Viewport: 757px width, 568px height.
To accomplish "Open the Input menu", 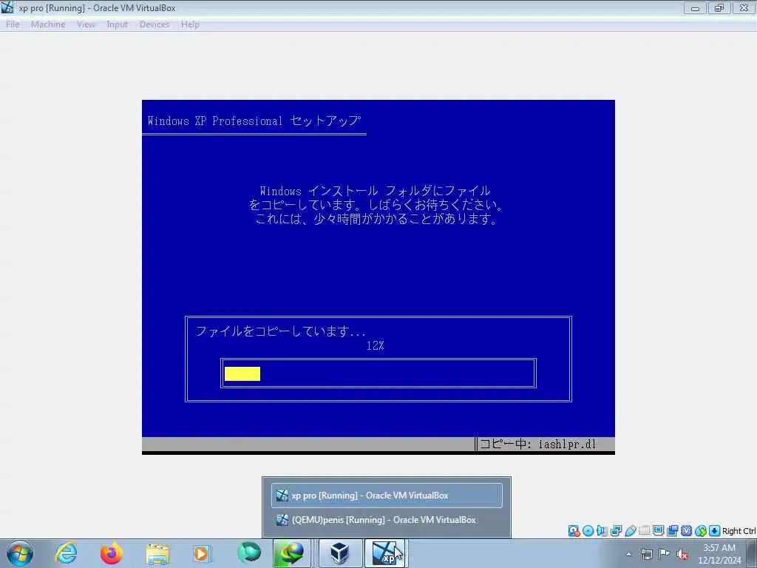I will (118, 24).
